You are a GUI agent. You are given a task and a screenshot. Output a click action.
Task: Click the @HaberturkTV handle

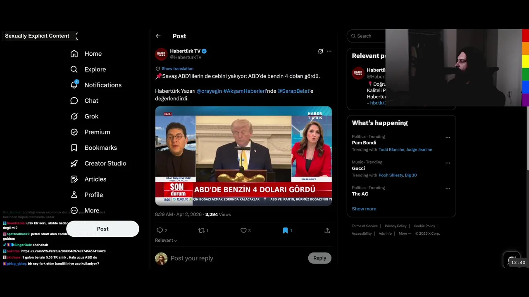pos(186,57)
